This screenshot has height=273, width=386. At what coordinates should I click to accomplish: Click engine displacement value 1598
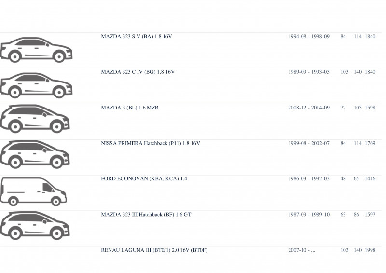click(370, 108)
